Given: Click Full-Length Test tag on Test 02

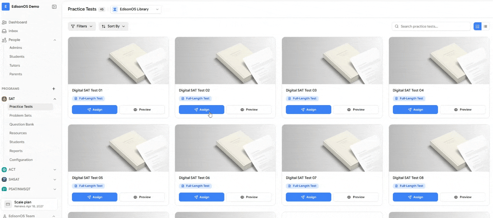Looking at the screenshot, I should [x=195, y=99].
